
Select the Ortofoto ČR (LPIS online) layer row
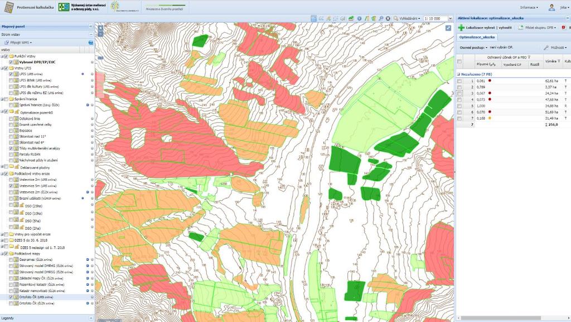click(x=47, y=297)
